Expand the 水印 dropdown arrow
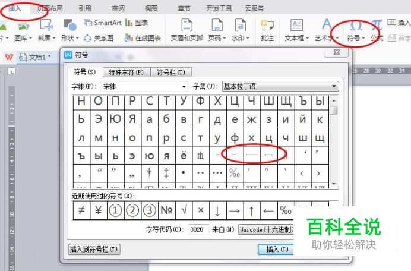Viewport: 411px width, 271px height. [248, 38]
